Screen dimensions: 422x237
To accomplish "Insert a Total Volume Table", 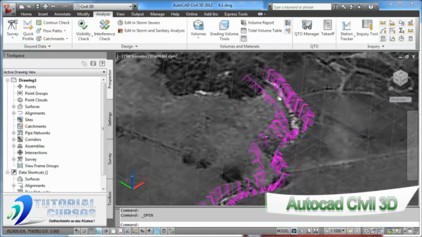I will click(x=261, y=31).
